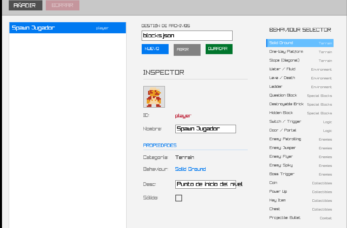Select Solid Ground in Behaviour Selector

point(300,43)
